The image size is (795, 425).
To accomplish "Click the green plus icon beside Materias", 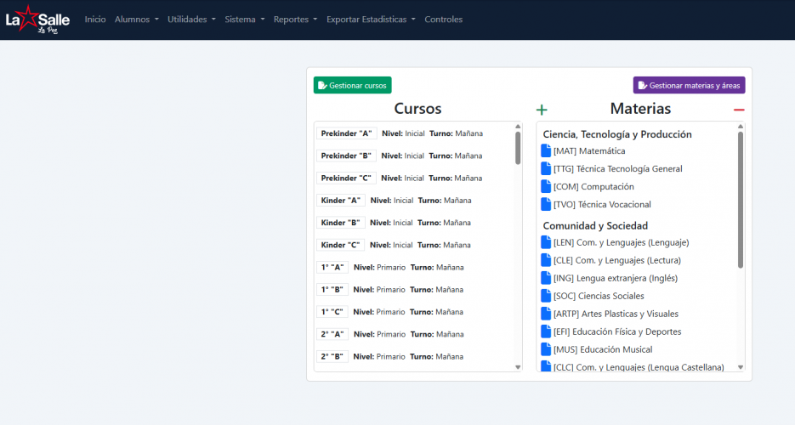I will click(542, 110).
